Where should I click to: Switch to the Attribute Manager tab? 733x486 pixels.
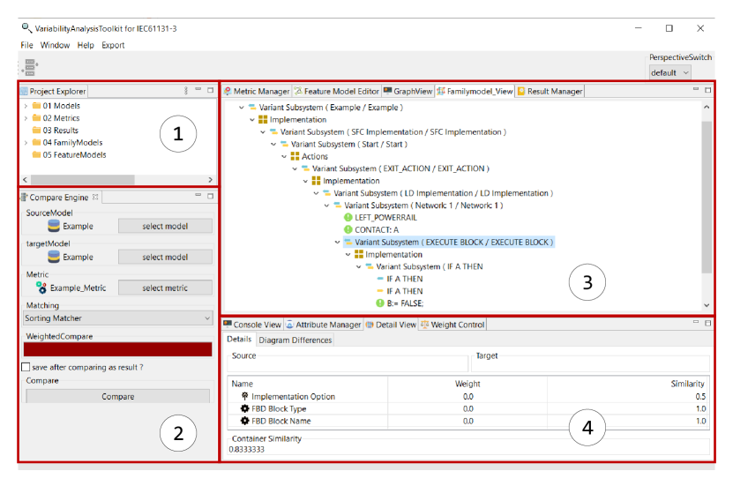click(324, 325)
